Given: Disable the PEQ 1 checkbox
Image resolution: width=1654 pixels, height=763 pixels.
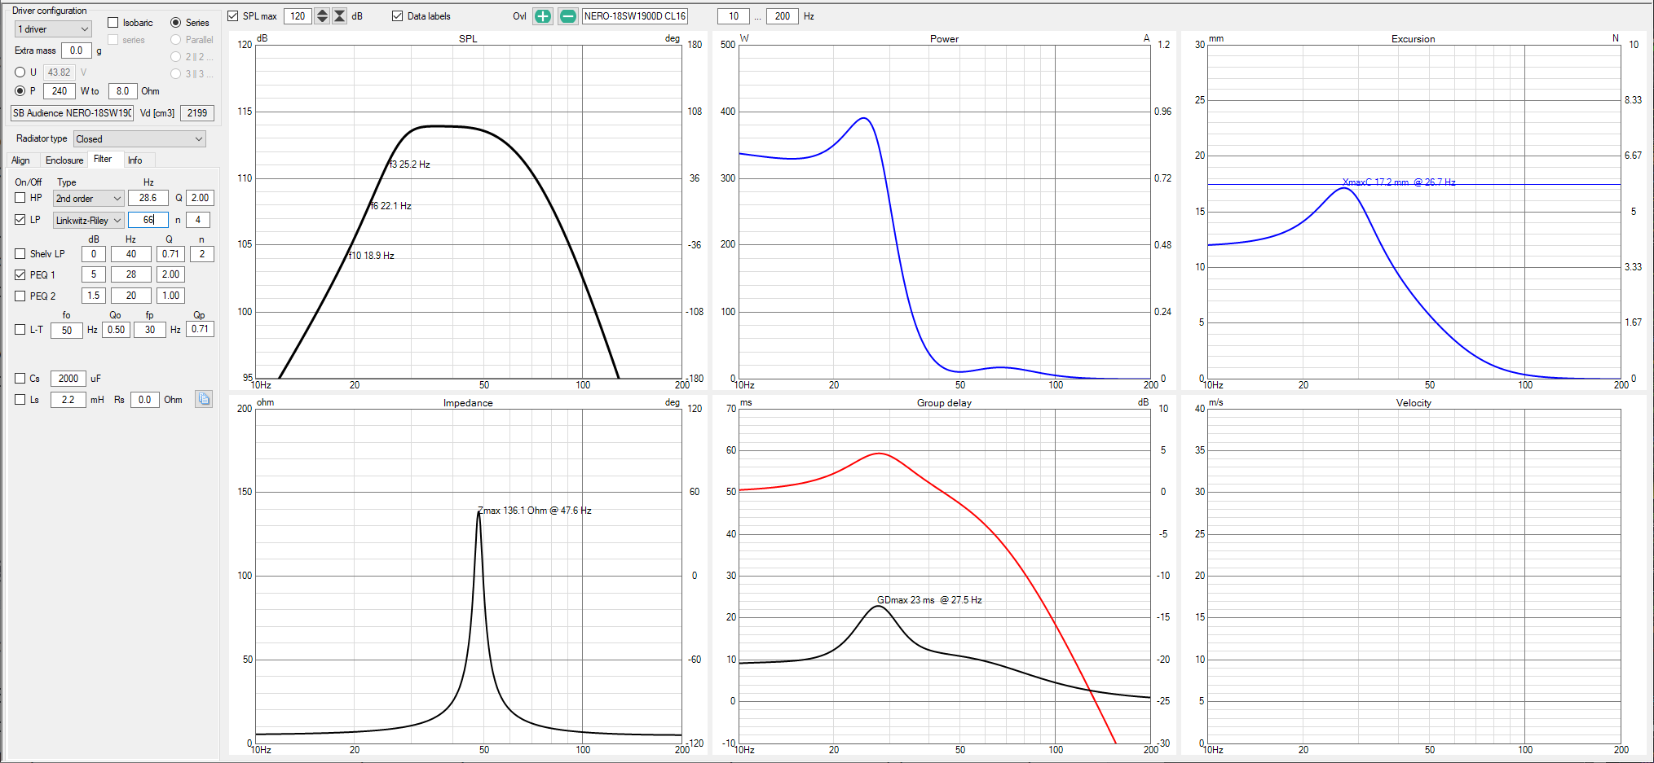Looking at the screenshot, I should click(20, 275).
